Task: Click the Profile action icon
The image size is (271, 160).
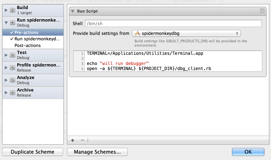Action: pyautogui.click(x=13, y=68)
